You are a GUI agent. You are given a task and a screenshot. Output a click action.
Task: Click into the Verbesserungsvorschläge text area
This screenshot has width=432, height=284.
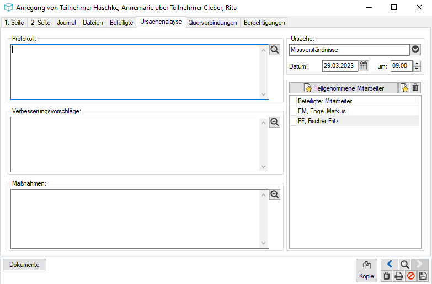pyautogui.click(x=135, y=144)
